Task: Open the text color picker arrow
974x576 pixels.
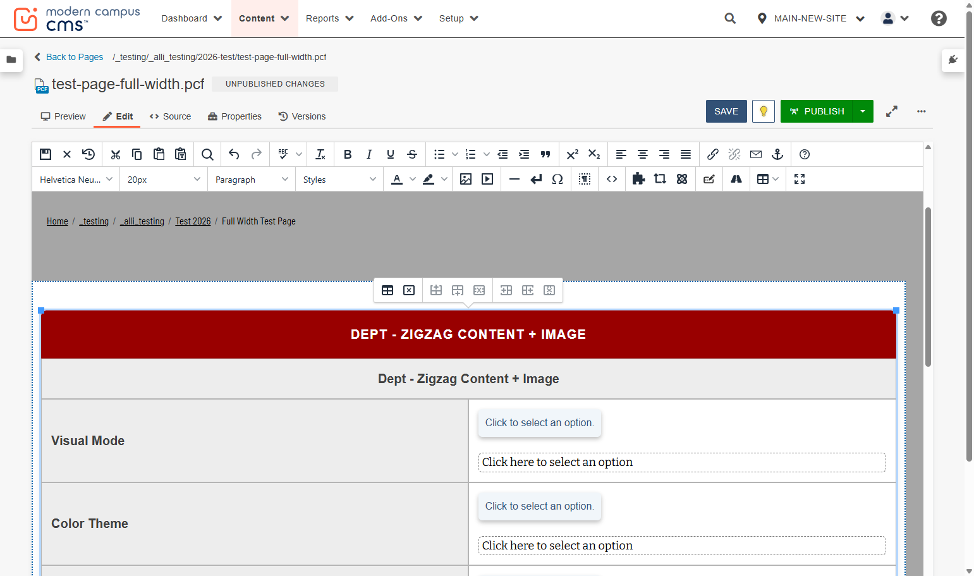Action: coord(413,179)
